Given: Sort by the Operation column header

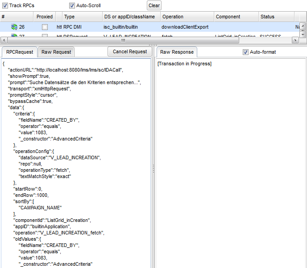Looking at the screenshot, I should click(x=187, y=17).
